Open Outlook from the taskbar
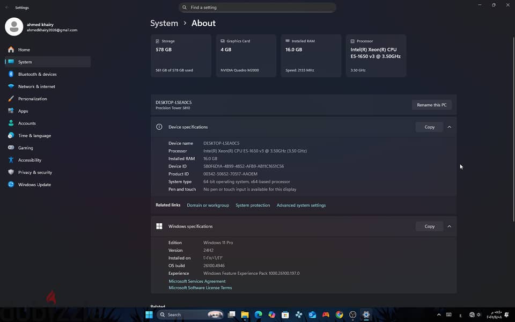515x322 pixels. point(312,315)
